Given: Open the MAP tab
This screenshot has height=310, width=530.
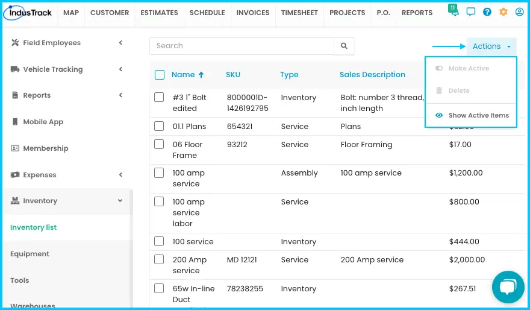Looking at the screenshot, I should coord(71,13).
